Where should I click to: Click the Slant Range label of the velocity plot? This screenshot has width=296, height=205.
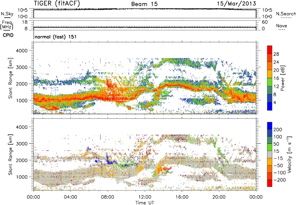point(10,155)
